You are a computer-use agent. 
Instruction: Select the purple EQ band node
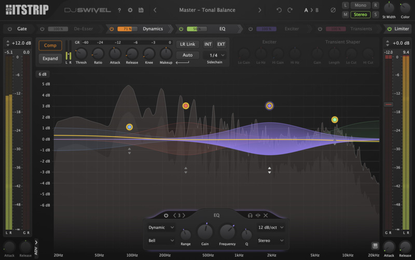click(x=269, y=106)
